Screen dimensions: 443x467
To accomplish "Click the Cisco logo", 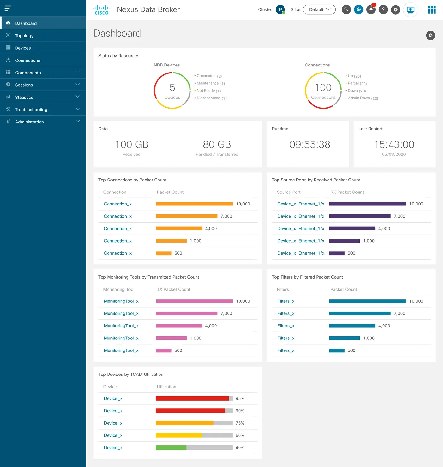I will pos(102,10).
